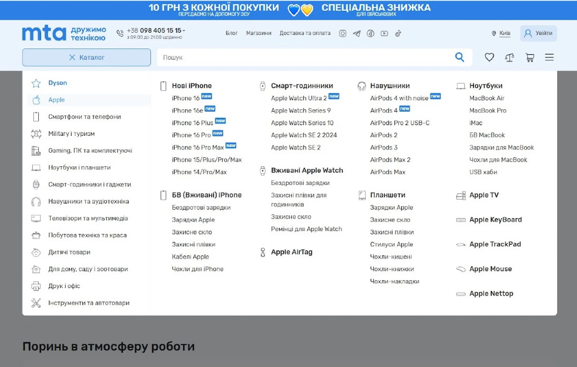The height and width of the screenshot is (367, 577).
Task: Open the iPhone 16 Pro Max link
Action: click(x=198, y=148)
